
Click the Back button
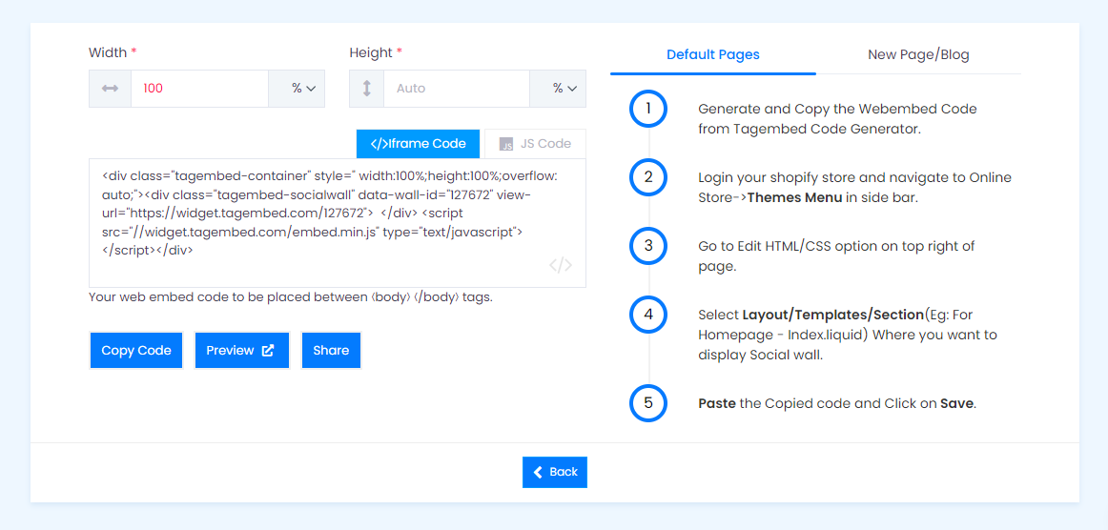pyautogui.click(x=555, y=472)
